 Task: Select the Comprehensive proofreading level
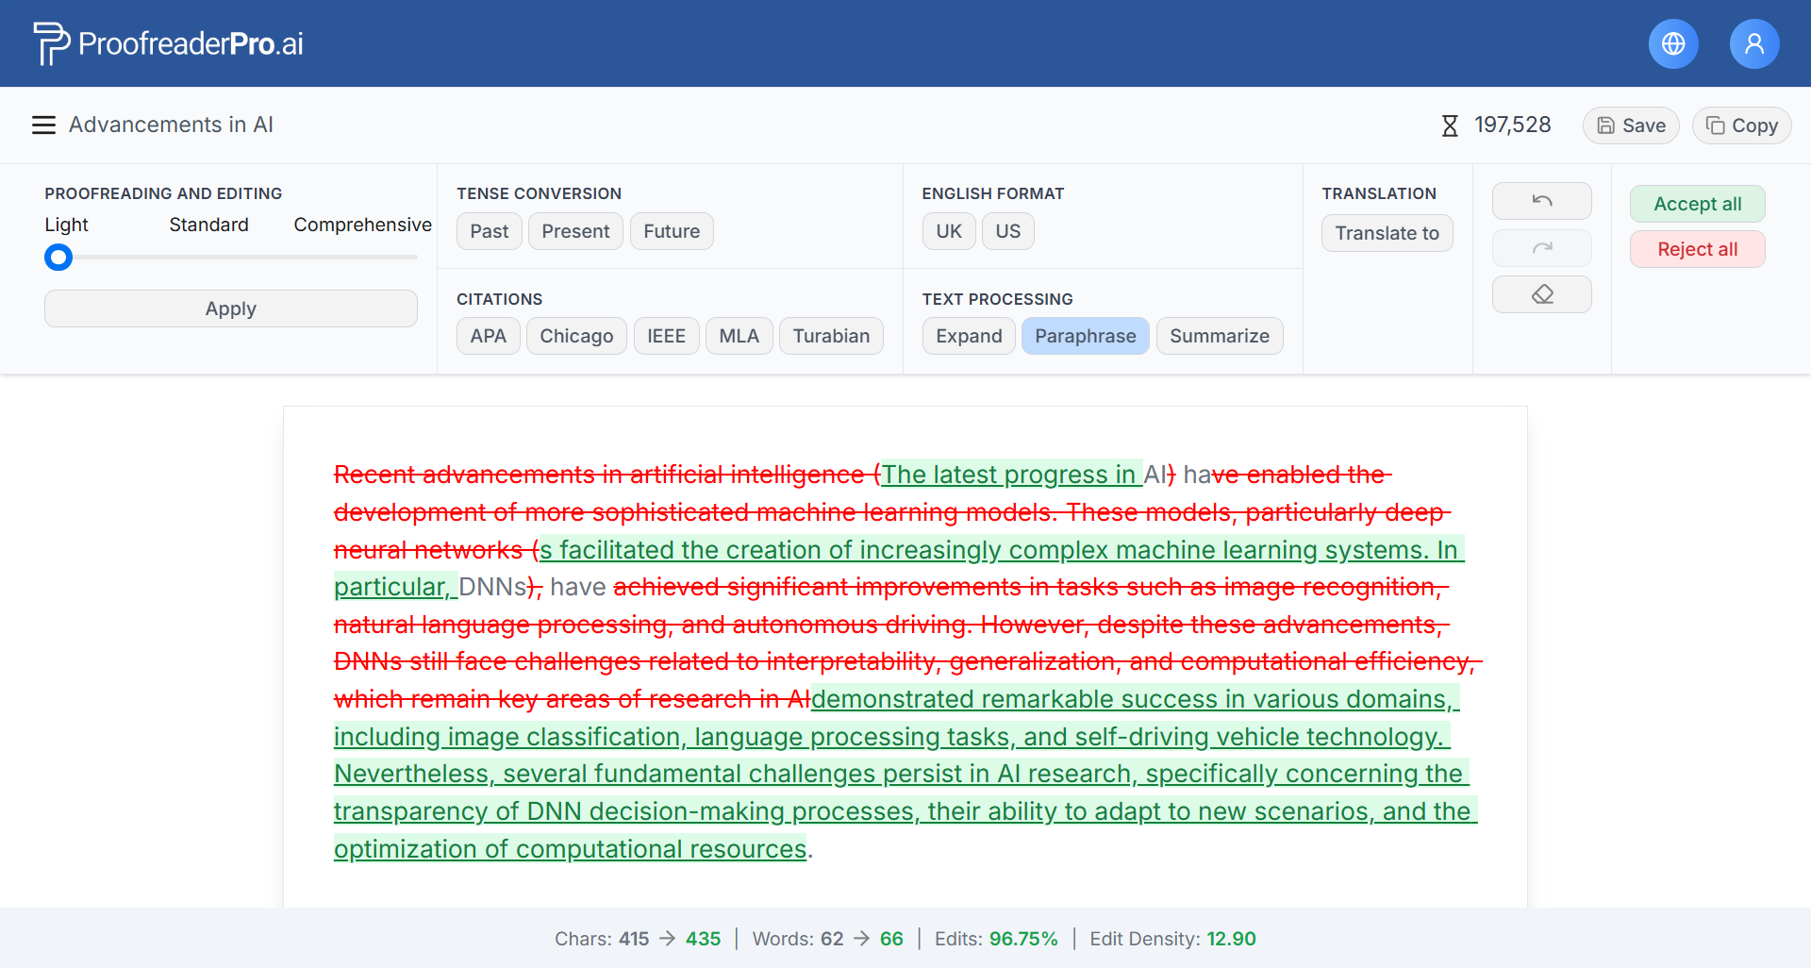362,225
